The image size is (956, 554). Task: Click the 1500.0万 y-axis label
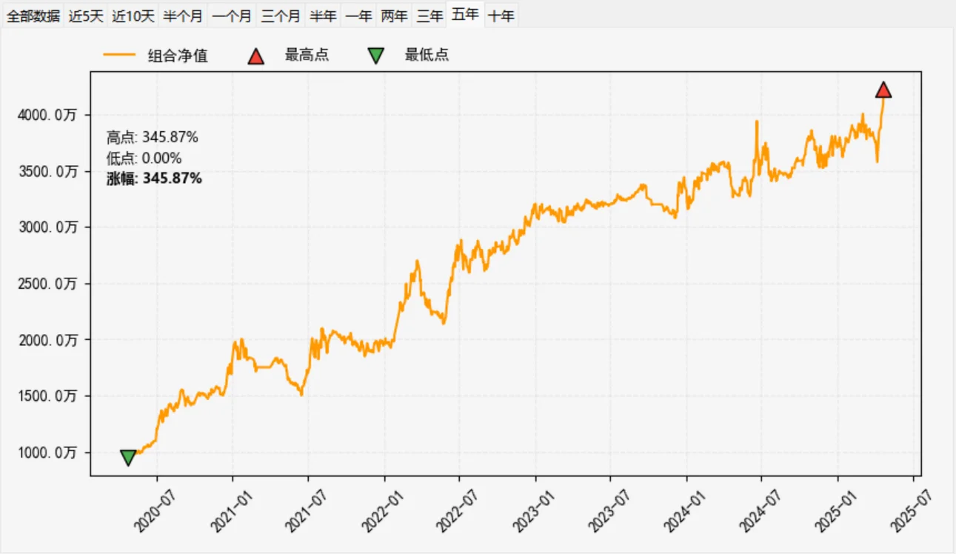(x=48, y=396)
